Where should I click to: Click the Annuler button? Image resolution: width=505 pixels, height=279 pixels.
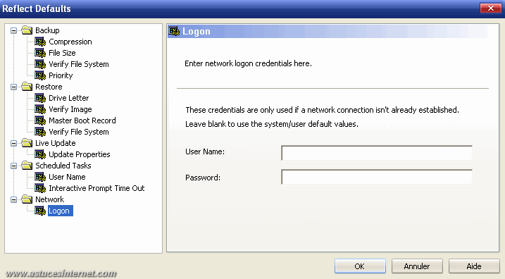[x=417, y=266]
